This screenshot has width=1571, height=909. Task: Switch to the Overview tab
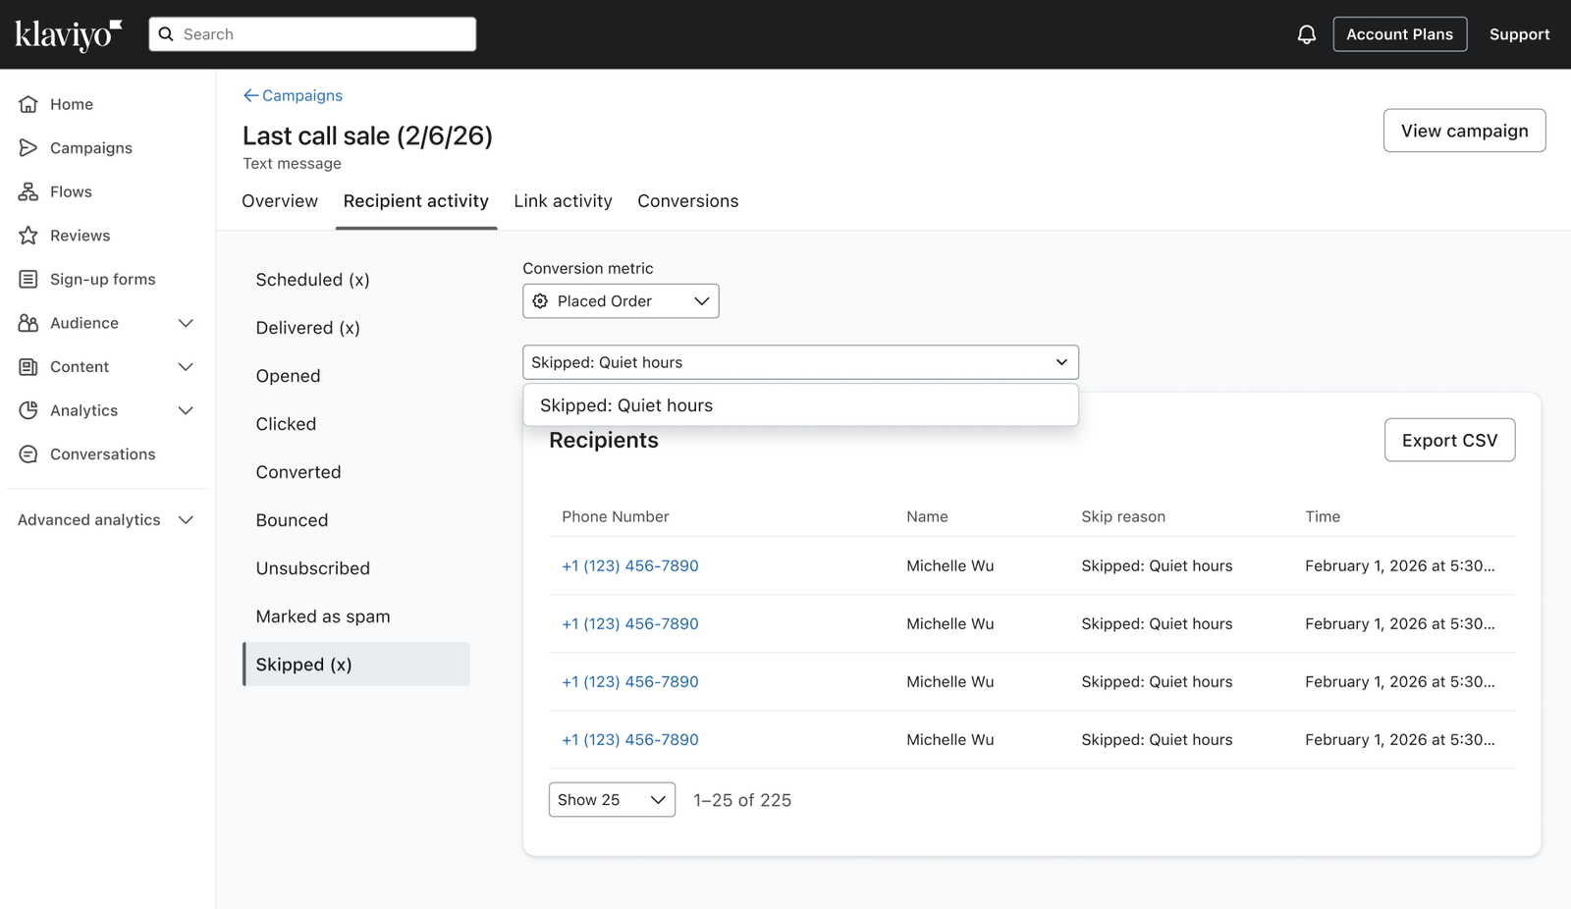tap(280, 201)
